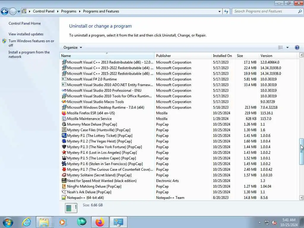Expand the view options dropdown arrow
The image size is (304, 228).
[x=287, y=47]
